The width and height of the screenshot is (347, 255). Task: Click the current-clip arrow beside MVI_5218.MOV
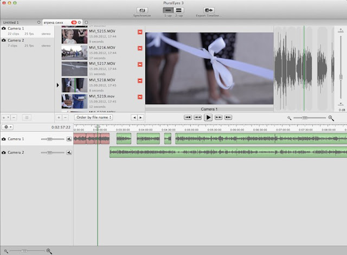pyautogui.click(x=58, y=85)
